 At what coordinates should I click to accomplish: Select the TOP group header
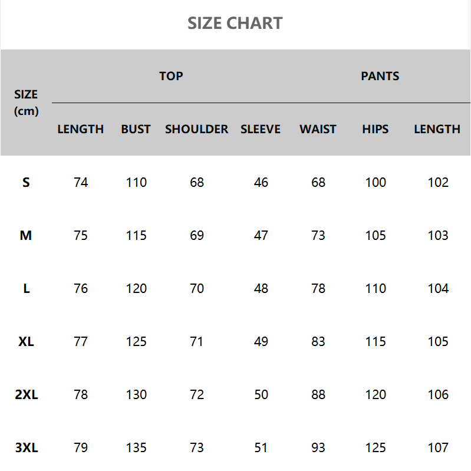point(171,76)
